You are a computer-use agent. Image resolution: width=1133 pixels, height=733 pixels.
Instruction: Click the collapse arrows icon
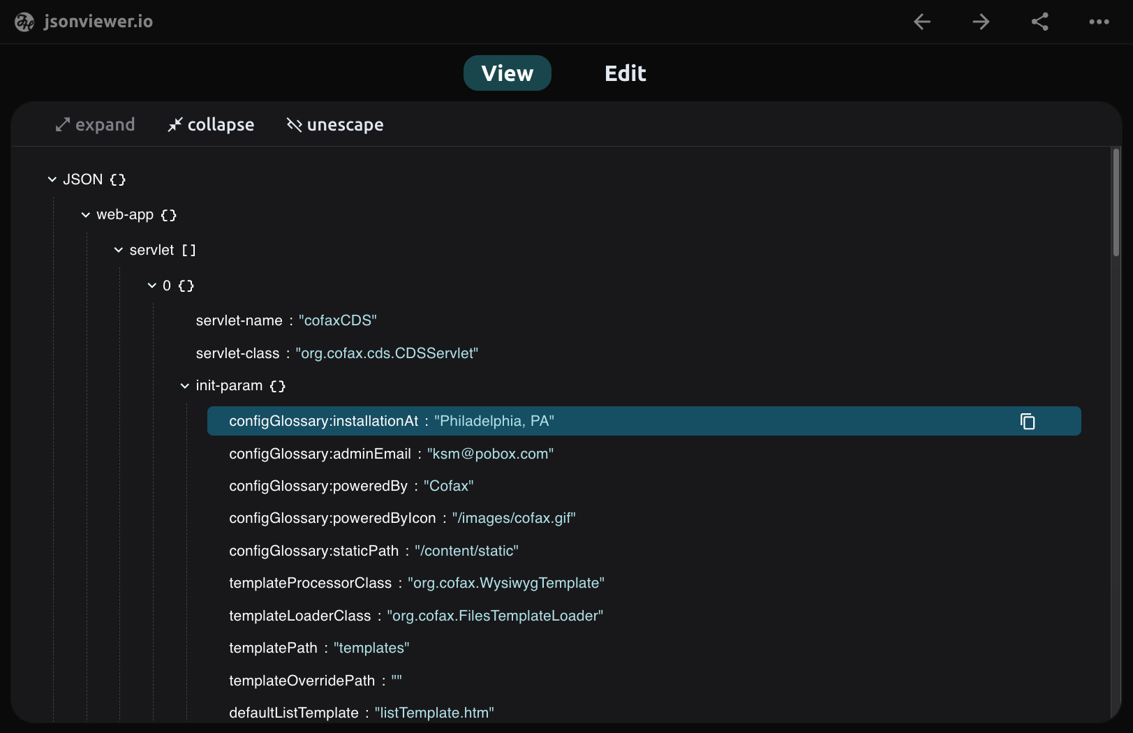click(x=175, y=124)
